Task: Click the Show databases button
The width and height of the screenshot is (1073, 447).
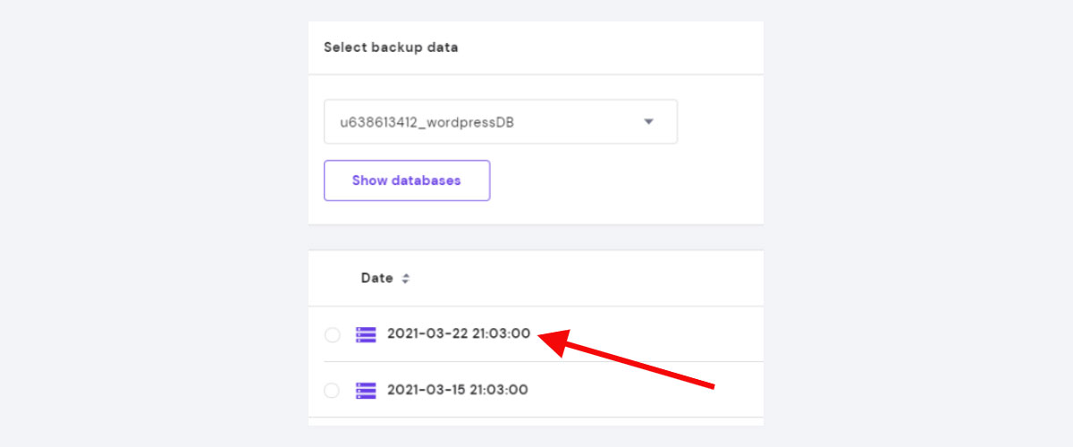Action: (407, 181)
